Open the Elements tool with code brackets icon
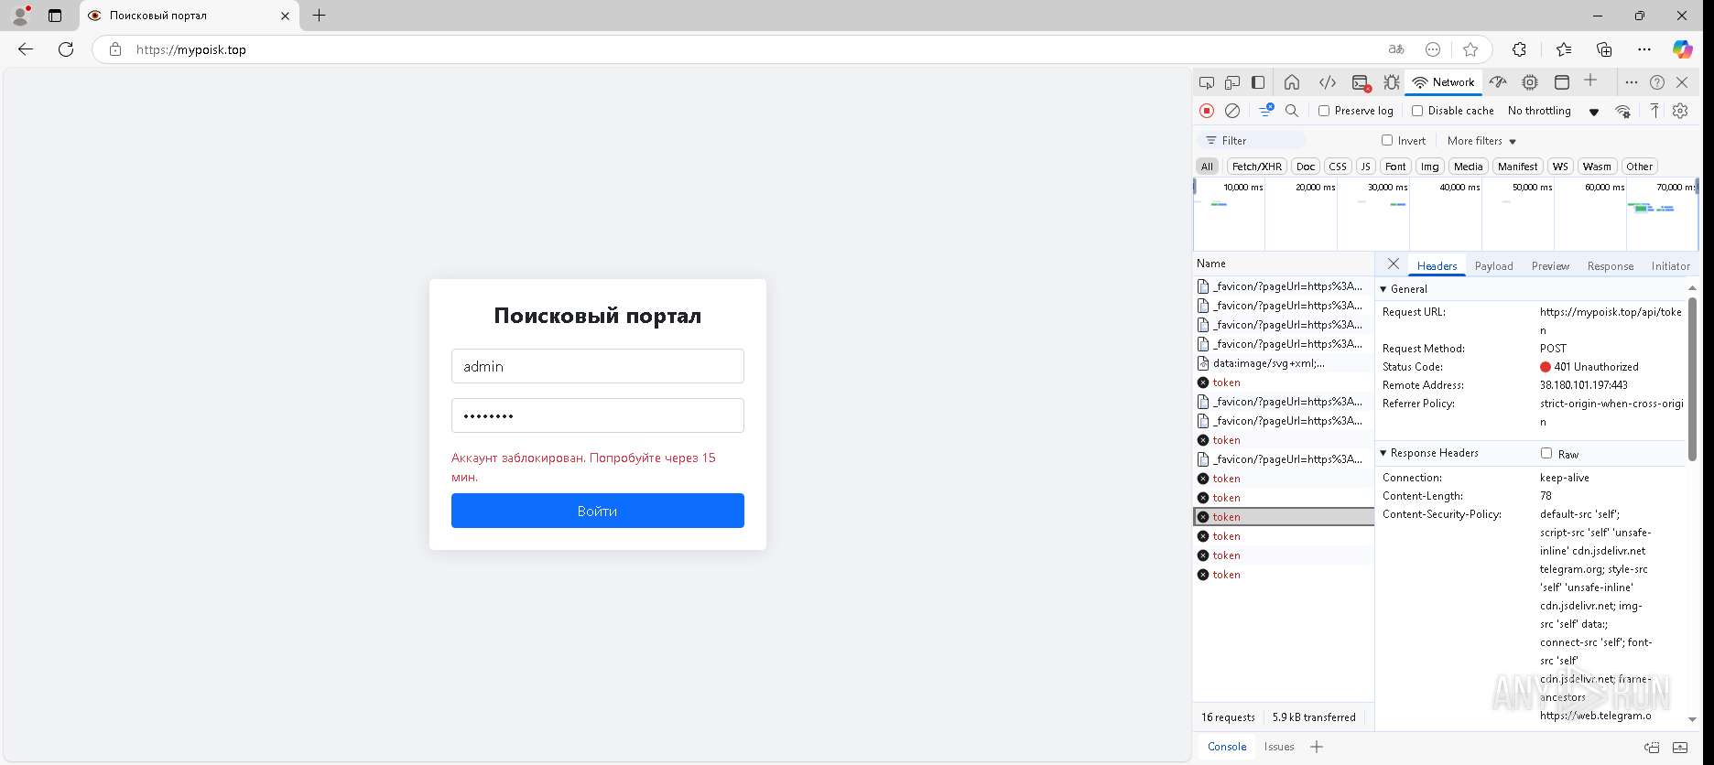This screenshot has width=1714, height=765. click(x=1327, y=82)
